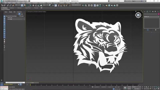The height and width of the screenshot is (90, 160).
Task: Expand the ribbon options arrow after Populate
Action: [x=41, y=8]
